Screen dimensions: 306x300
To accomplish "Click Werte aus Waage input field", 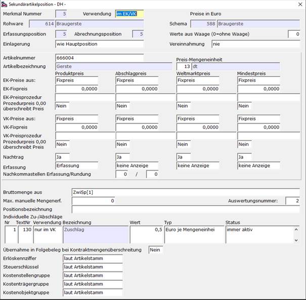I will tap(294, 34).
